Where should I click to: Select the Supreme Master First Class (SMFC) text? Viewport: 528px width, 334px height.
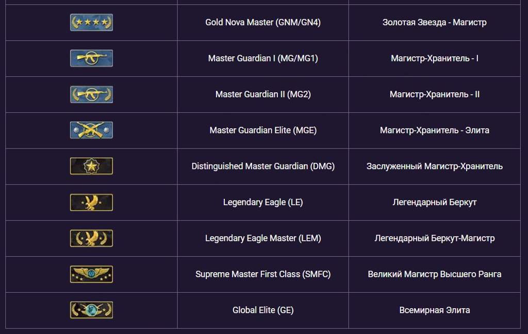pyautogui.click(x=263, y=274)
